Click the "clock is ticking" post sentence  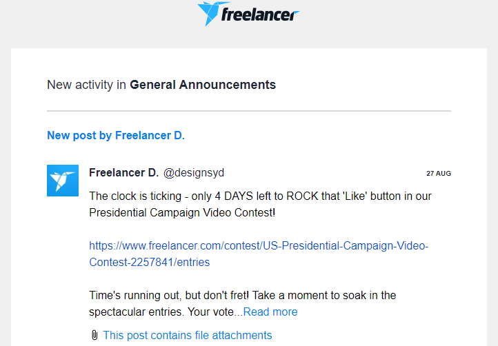click(260, 196)
